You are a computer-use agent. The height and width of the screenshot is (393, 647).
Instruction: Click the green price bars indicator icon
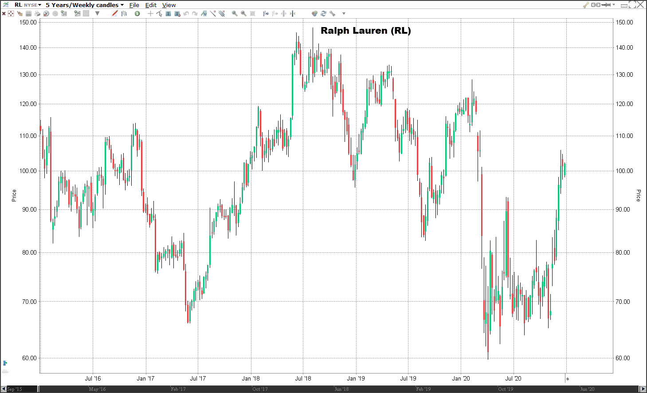(204, 13)
